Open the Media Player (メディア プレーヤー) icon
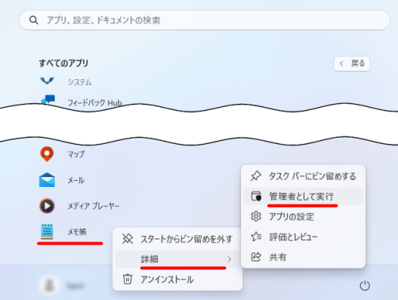398x300 pixels. 47,205
